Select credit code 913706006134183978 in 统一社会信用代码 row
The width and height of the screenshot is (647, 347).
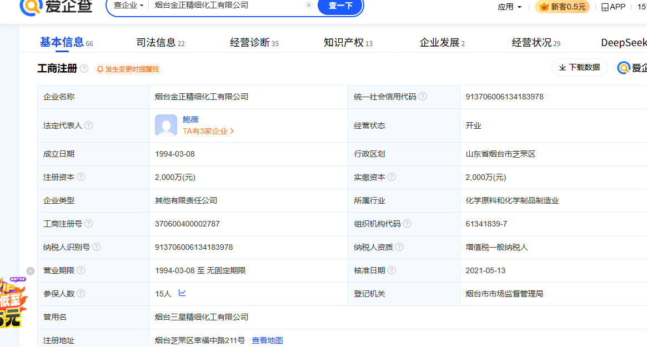(504, 97)
